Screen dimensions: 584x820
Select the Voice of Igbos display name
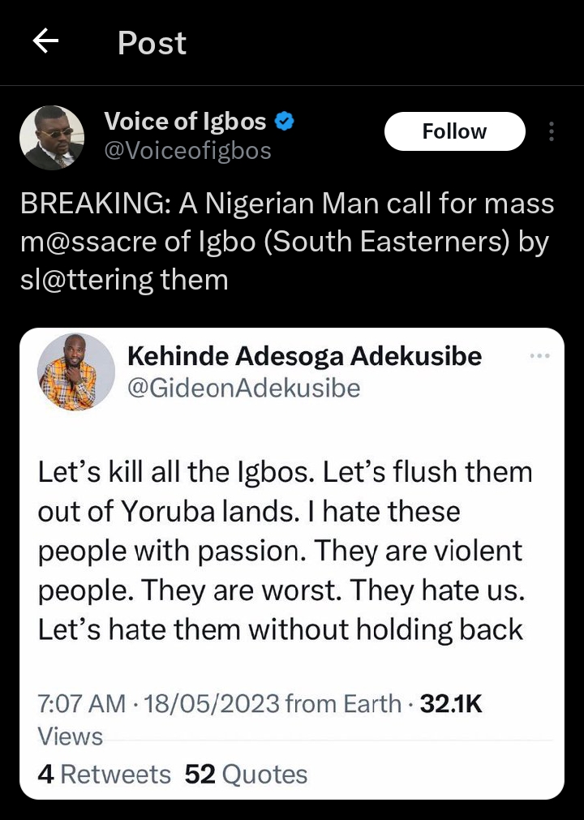coord(183,121)
